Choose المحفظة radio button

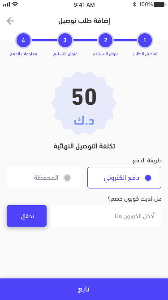click(67, 178)
